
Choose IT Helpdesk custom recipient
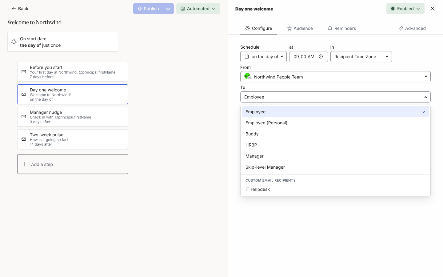[x=335, y=189]
